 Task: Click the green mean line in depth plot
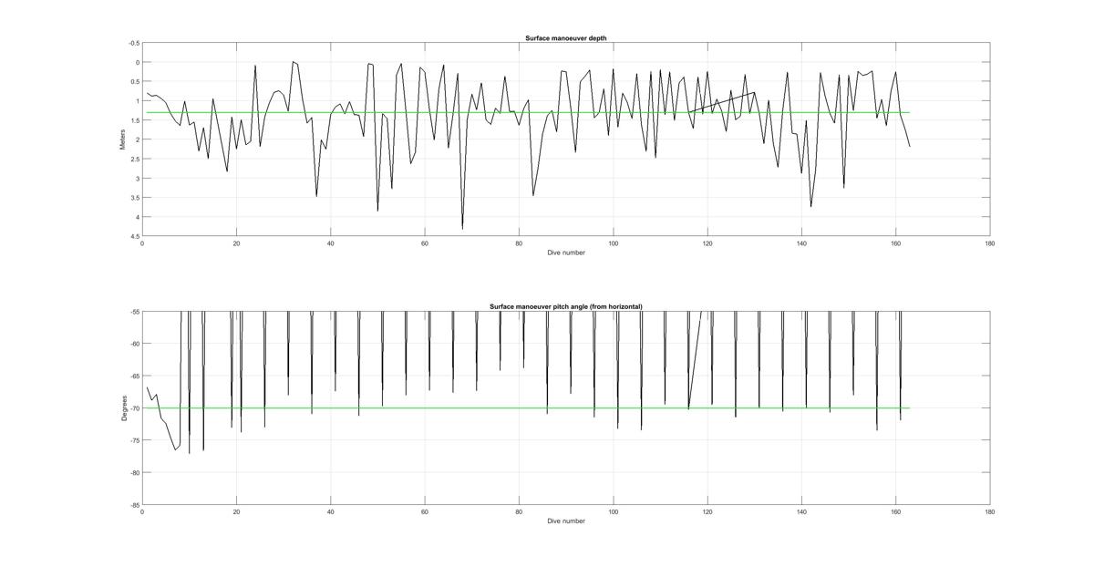pos(528,113)
